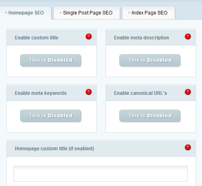Toggle the meta description Disabled switch
Viewport: 202px width, 186px height.
[x=150, y=60]
